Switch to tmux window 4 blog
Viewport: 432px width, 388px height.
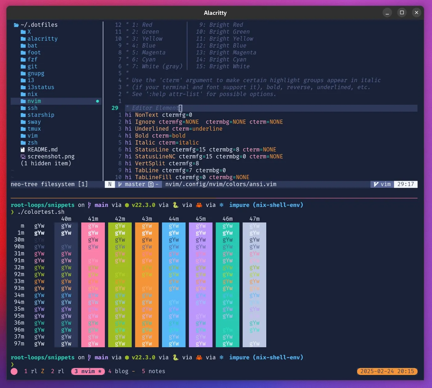[118, 371]
